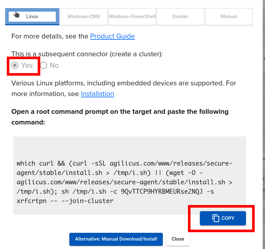Select the Windows-PowerShell tab
The image size is (265, 249).
[132, 16]
